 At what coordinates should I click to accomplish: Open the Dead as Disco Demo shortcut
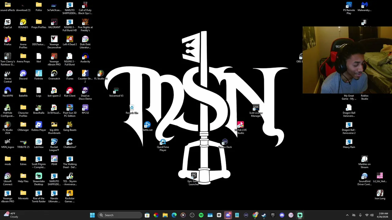click(x=85, y=94)
